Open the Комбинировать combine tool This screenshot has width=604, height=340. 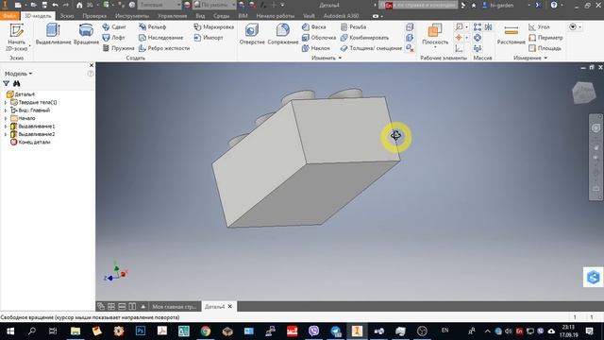coord(364,38)
